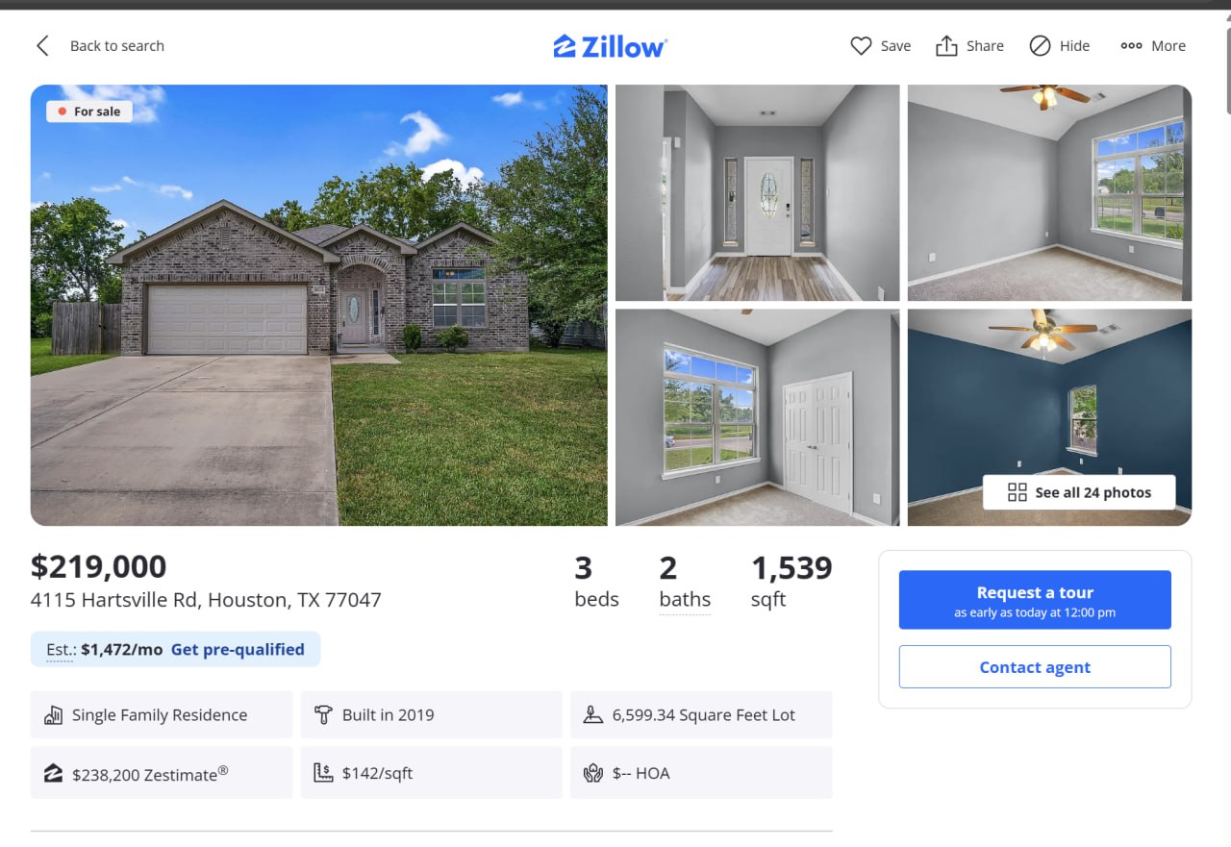Click the Zestimate house icon
Viewport: 1231px width, 847px height.
[53, 772]
